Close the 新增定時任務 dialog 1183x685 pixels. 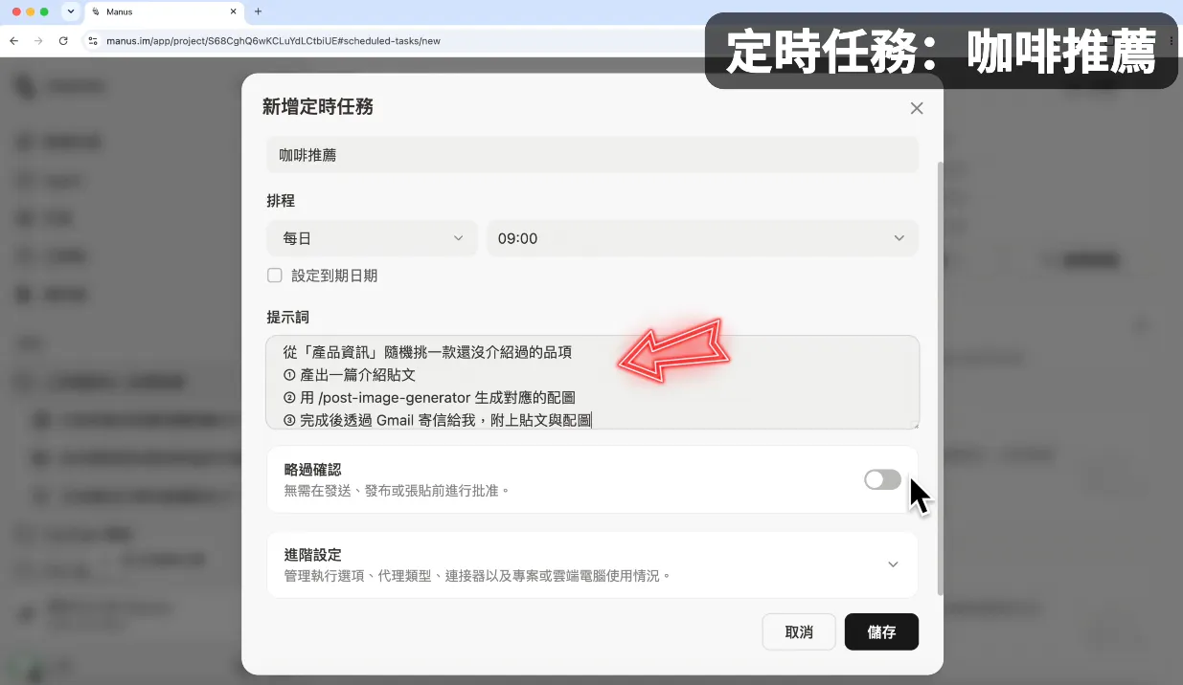(x=917, y=108)
